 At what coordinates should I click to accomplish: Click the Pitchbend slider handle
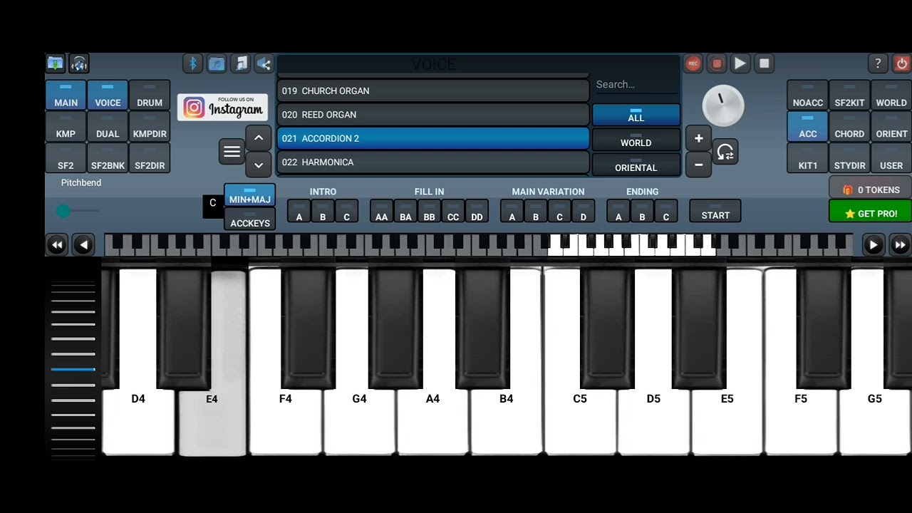coord(63,210)
